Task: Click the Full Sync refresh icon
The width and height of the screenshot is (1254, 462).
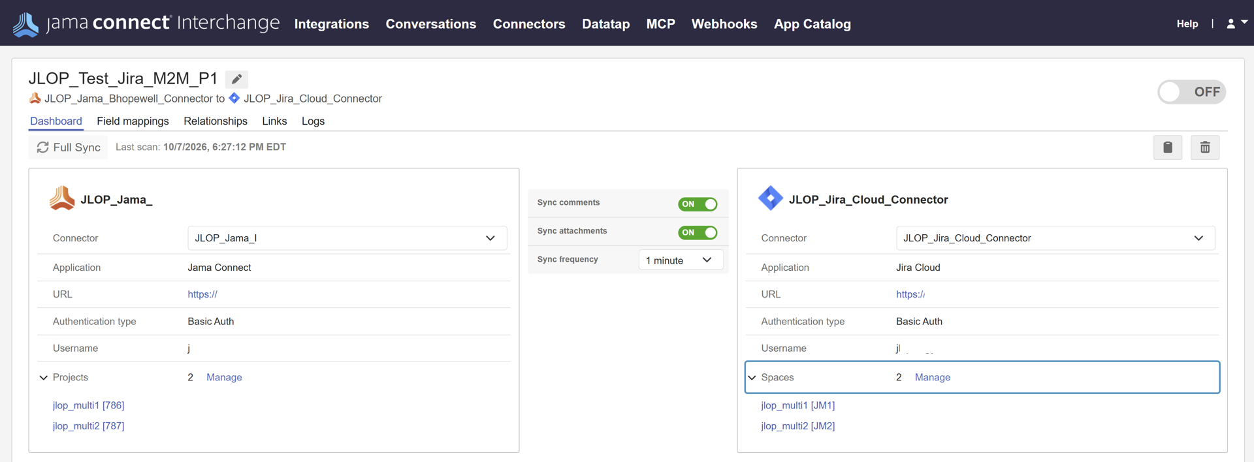Action: click(x=43, y=147)
